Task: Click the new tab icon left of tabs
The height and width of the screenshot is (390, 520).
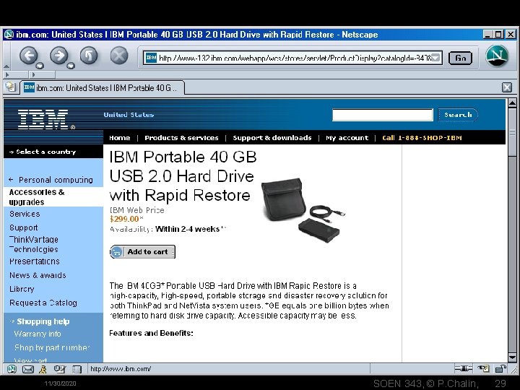Action: tap(10, 87)
